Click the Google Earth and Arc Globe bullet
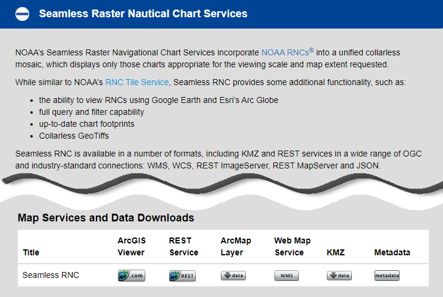 point(158,100)
